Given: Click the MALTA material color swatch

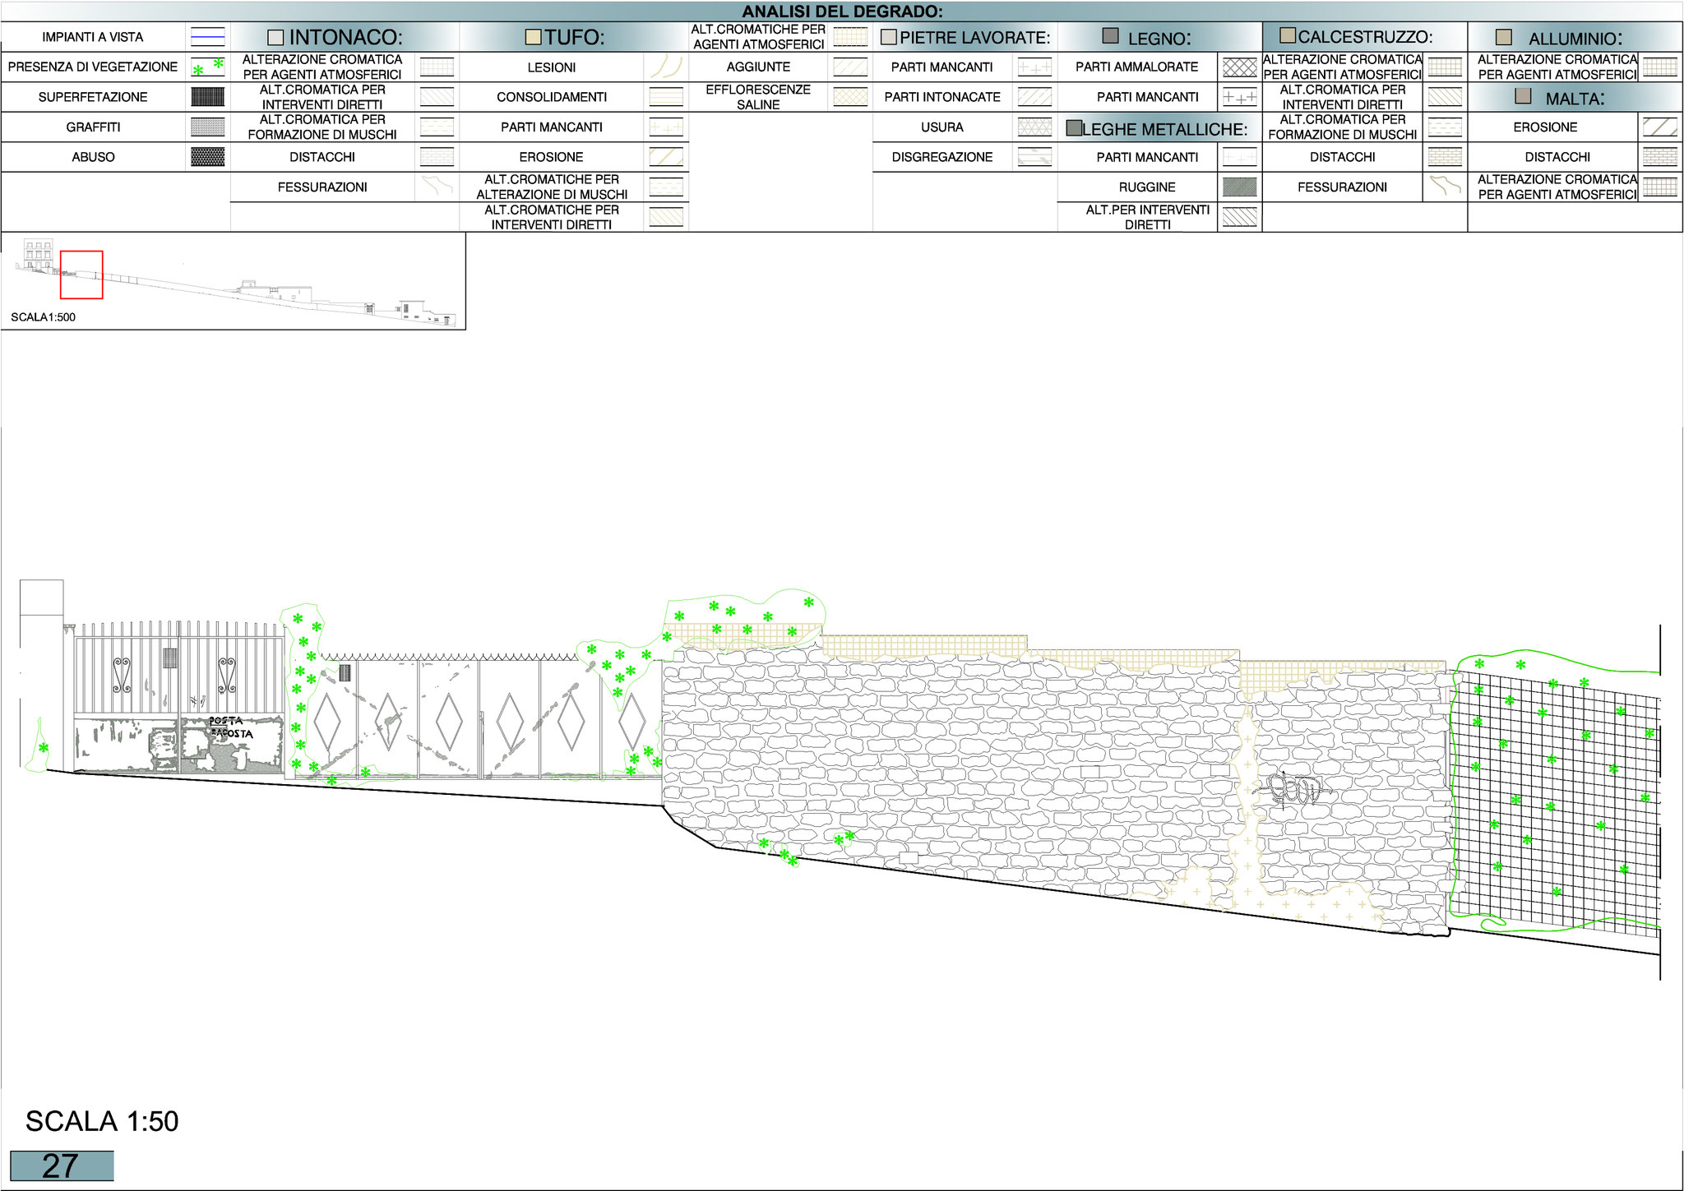Looking at the screenshot, I should click(x=1523, y=97).
